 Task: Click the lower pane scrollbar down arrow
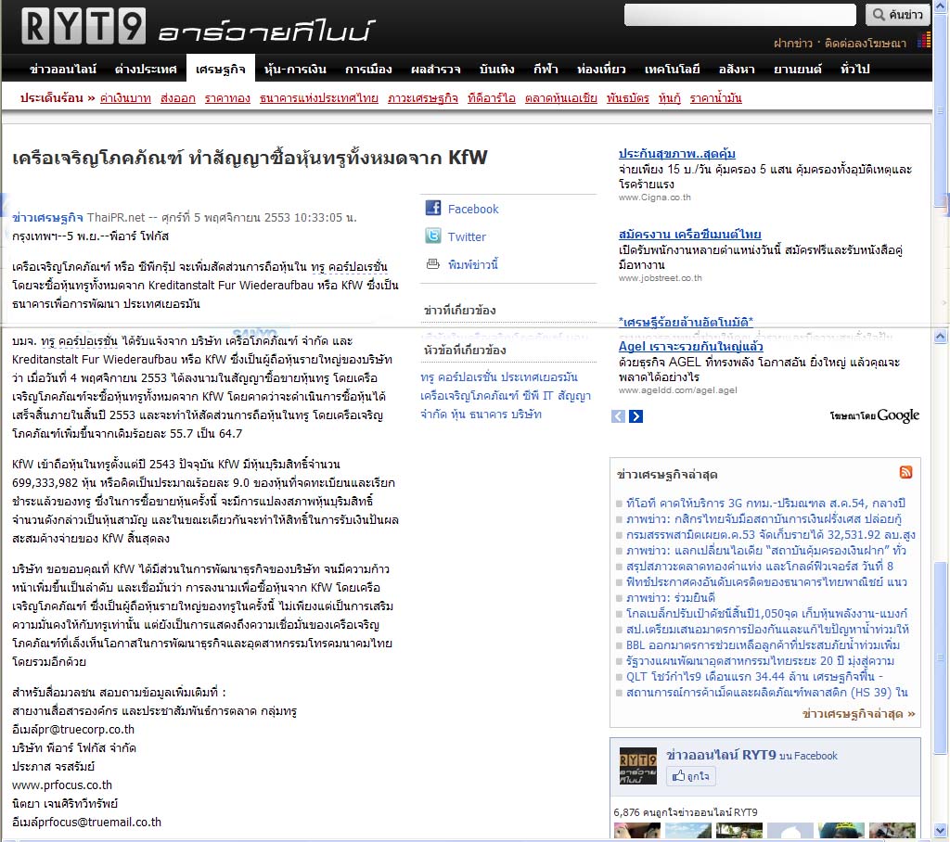941,830
